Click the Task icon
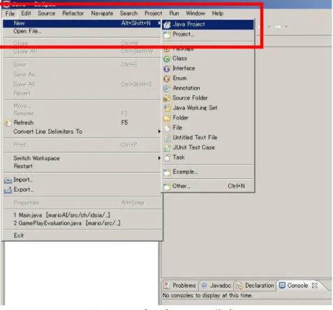This screenshot has width=333, height=310. pos(168,157)
